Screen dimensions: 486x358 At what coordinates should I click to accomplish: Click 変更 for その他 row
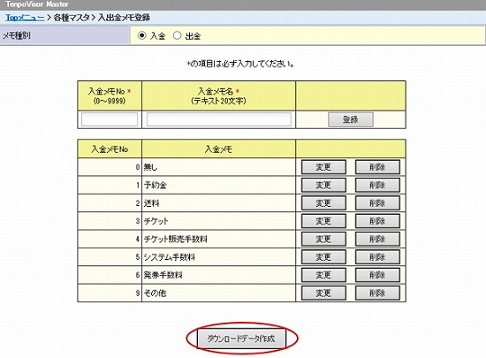pos(323,293)
